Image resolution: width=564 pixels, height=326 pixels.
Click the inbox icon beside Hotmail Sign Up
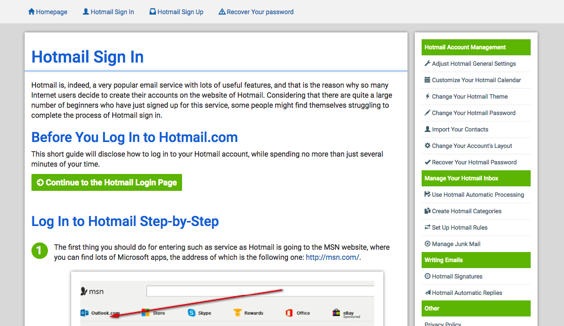pos(153,12)
